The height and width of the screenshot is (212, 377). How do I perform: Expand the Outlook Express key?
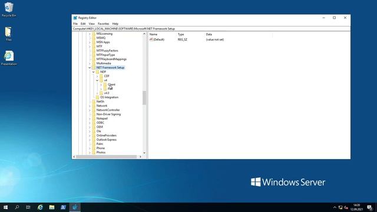[x=90, y=140]
